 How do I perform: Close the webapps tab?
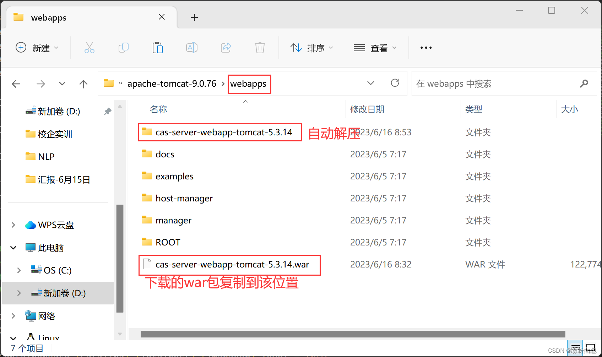pyautogui.click(x=162, y=17)
